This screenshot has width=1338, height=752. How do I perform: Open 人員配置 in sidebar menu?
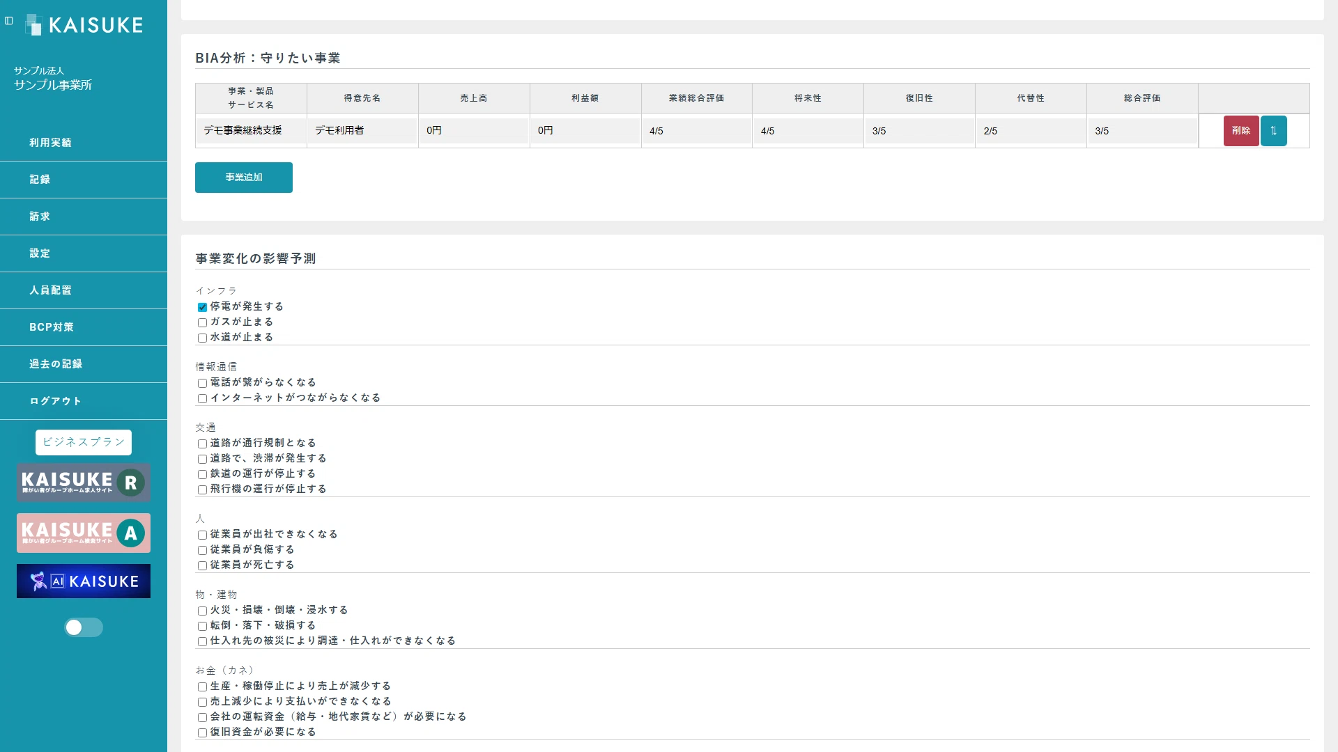[84, 290]
